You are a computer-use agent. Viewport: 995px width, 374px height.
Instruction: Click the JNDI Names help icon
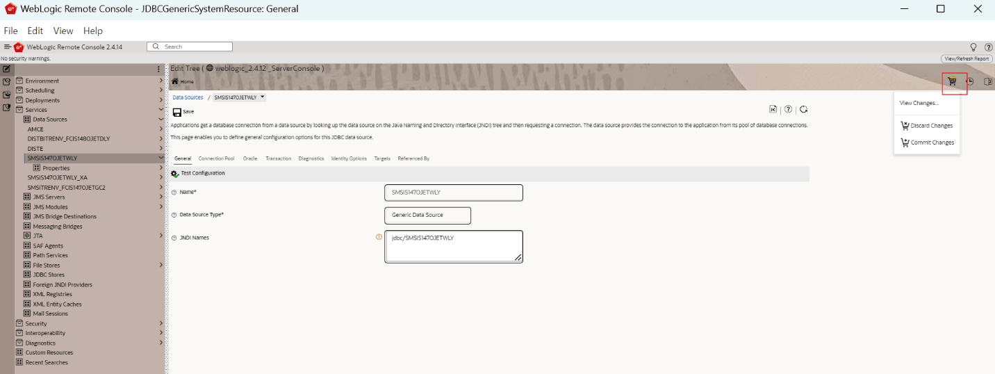pos(174,238)
